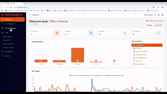Click the Forms bar in Usage Statistics
Image resolution: width=167 pixels, height=94 pixels.
click(x=41, y=61)
